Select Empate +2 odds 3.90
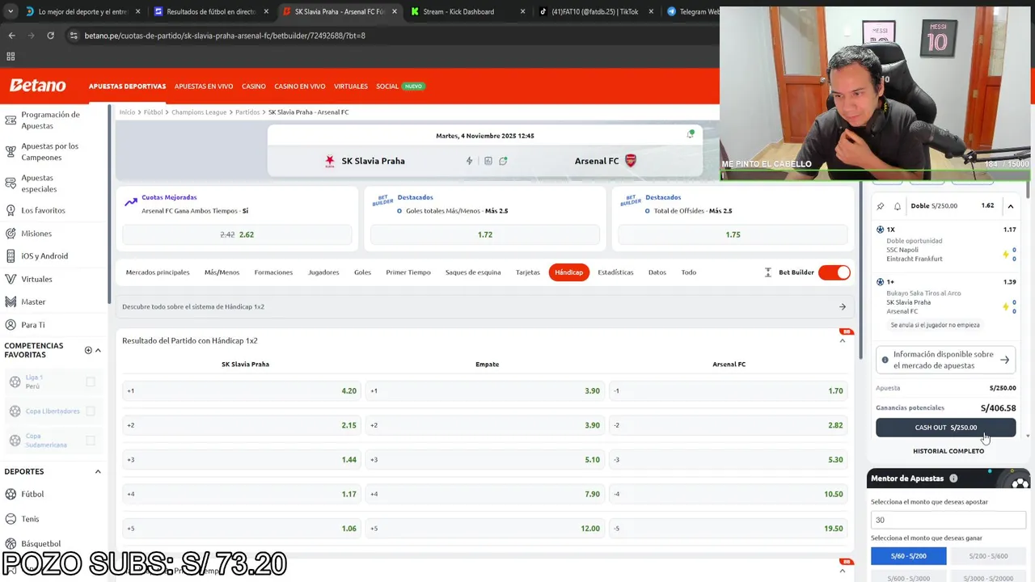1035x582 pixels. point(485,425)
